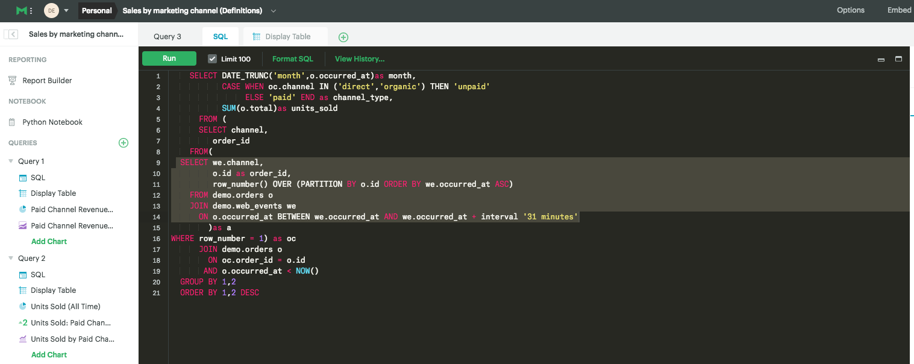Place cursor on WHERE row_number = 1 line
914x364 pixels.
point(233,239)
